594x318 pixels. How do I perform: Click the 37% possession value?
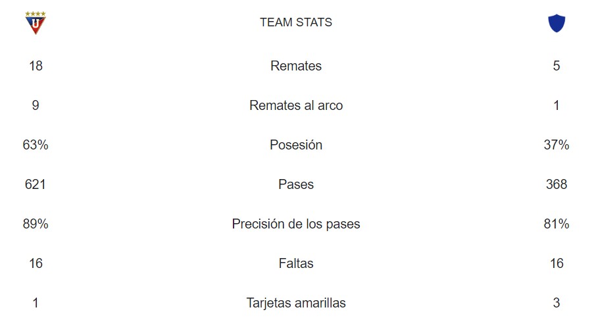(x=557, y=145)
